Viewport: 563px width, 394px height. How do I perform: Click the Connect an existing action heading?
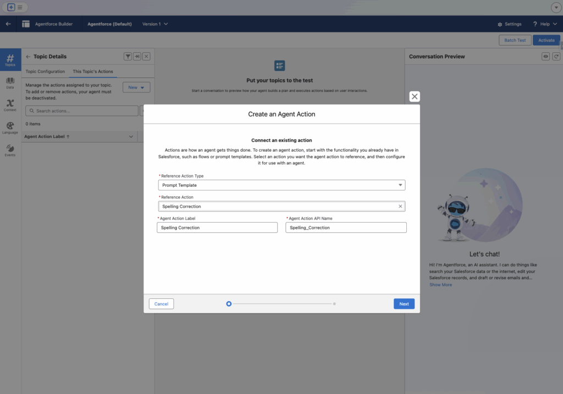click(281, 140)
